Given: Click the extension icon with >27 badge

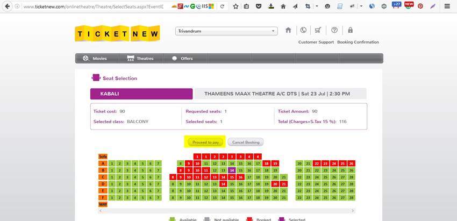Looking at the screenshot, I should click(x=396, y=5).
